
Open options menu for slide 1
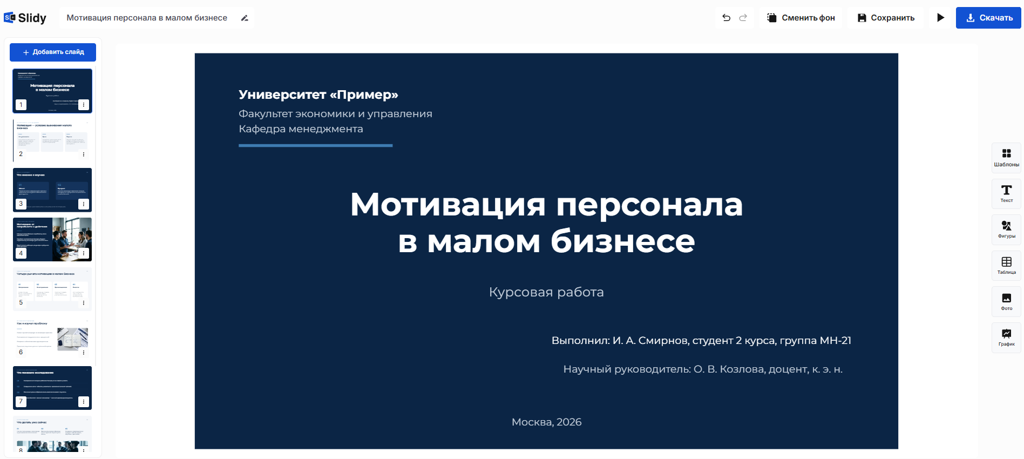coord(84,105)
